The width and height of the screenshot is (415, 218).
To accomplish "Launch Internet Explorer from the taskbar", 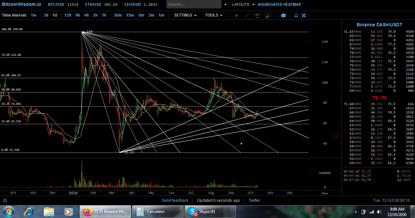I will pos(29,212).
